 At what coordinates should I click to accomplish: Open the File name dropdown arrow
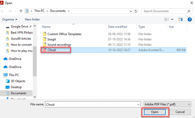pyautogui.click(x=138, y=105)
